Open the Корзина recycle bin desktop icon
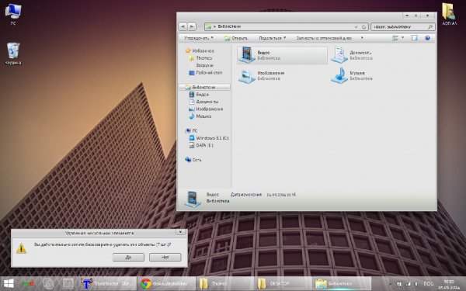The width and height of the screenshot is (466, 291). tap(13, 54)
